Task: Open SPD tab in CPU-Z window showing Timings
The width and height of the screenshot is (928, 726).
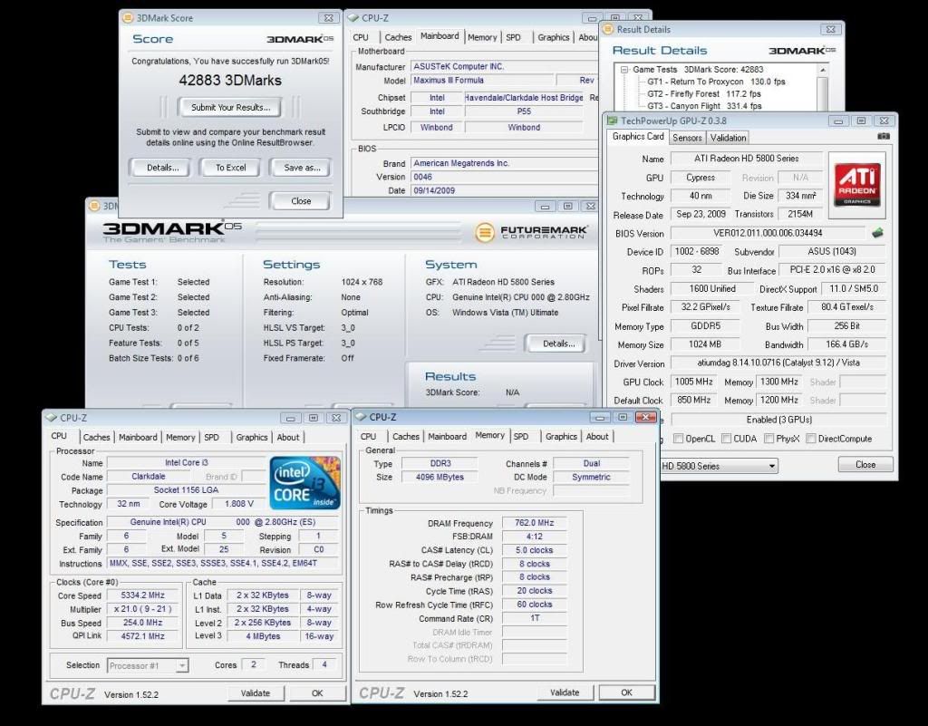Action: (x=521, y=437)
